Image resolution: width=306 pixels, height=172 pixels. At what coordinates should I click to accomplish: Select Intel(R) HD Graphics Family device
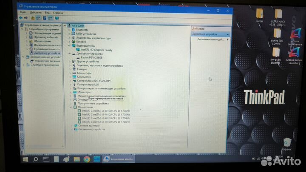tap(96, 50)
